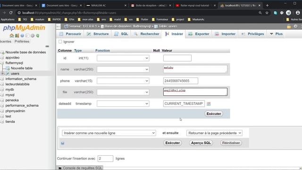Screen dimensions: 302x170
Task: Go to phpMyAdmin home via house icon
Action: coord(11,36)
